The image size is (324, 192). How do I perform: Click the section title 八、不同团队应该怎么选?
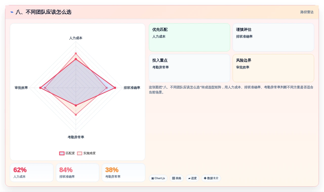pyautogui.click(x=44, y=12)
